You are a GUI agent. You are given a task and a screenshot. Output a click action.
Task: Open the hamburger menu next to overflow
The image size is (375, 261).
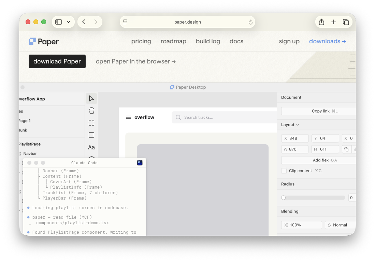tap(129, 117)
